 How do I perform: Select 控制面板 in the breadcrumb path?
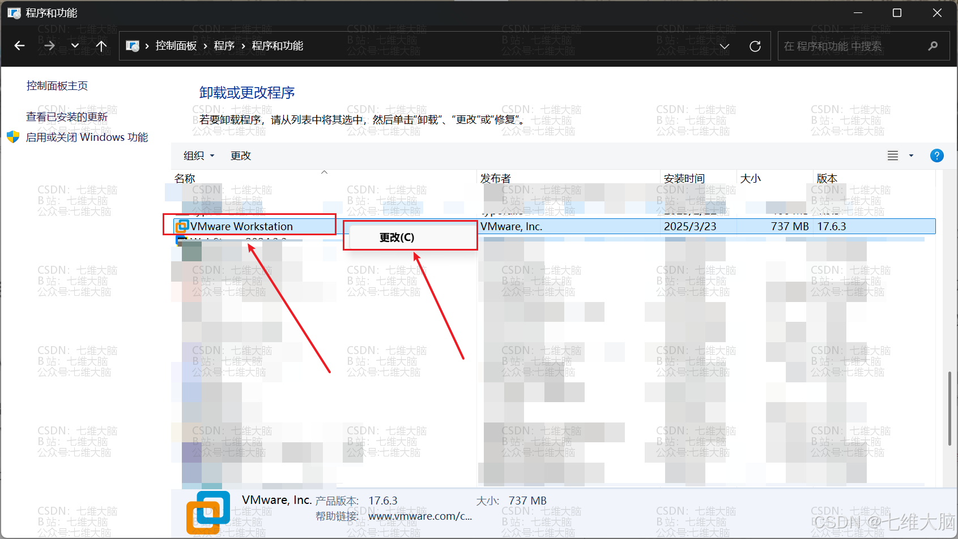click(176, 46)
